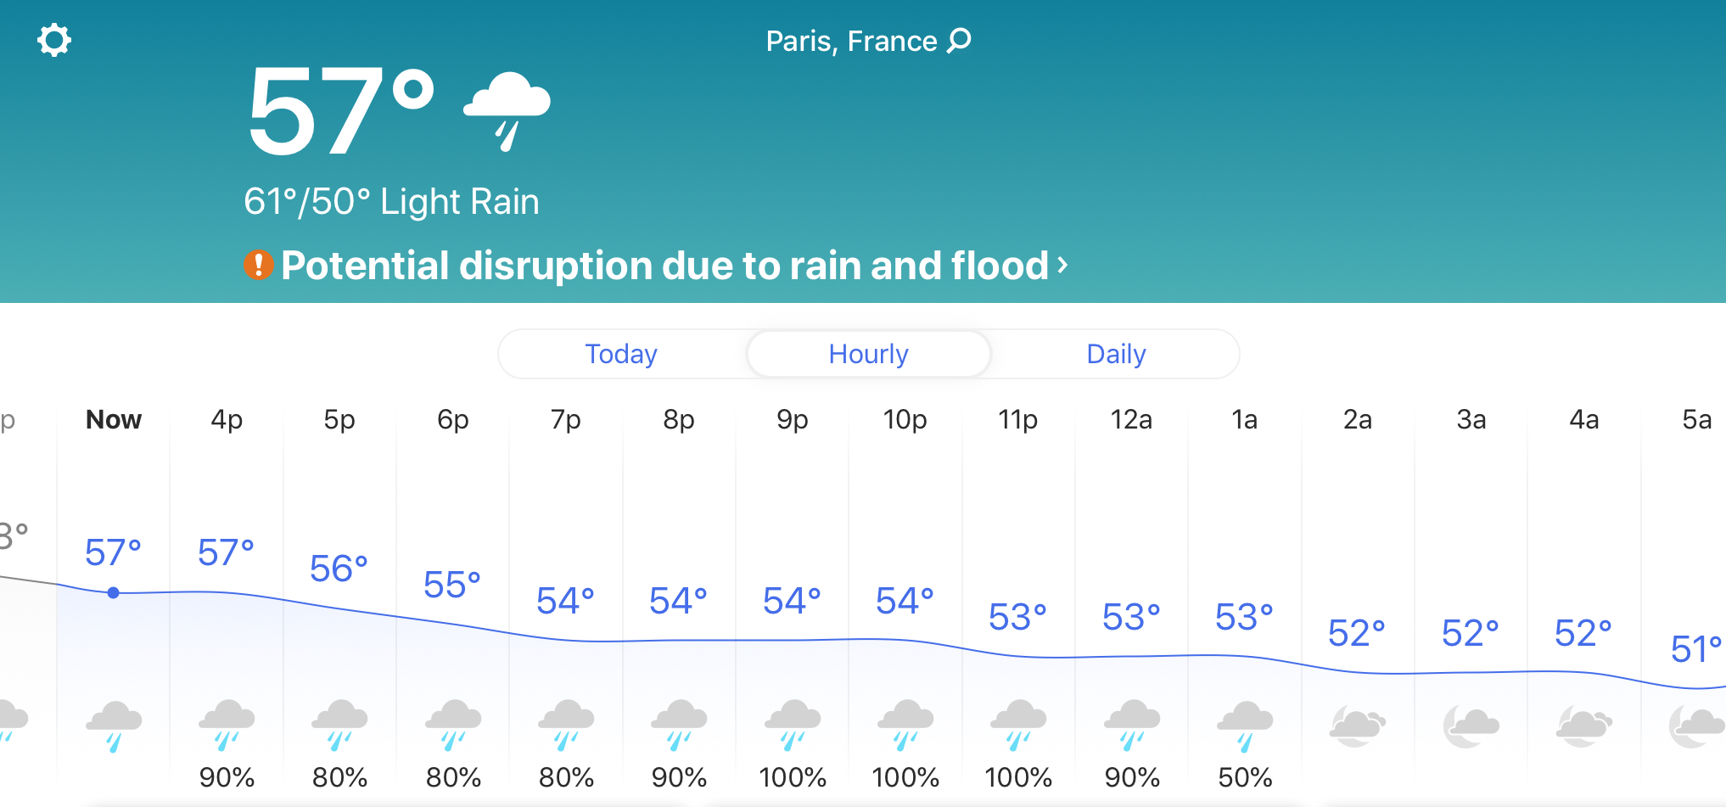Click the blue dot on the temperature curve
Viewport: 1726px width, 807px height.
point(114,592)
